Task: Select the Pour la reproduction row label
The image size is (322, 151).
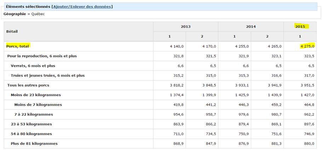Action: point(42,56)
